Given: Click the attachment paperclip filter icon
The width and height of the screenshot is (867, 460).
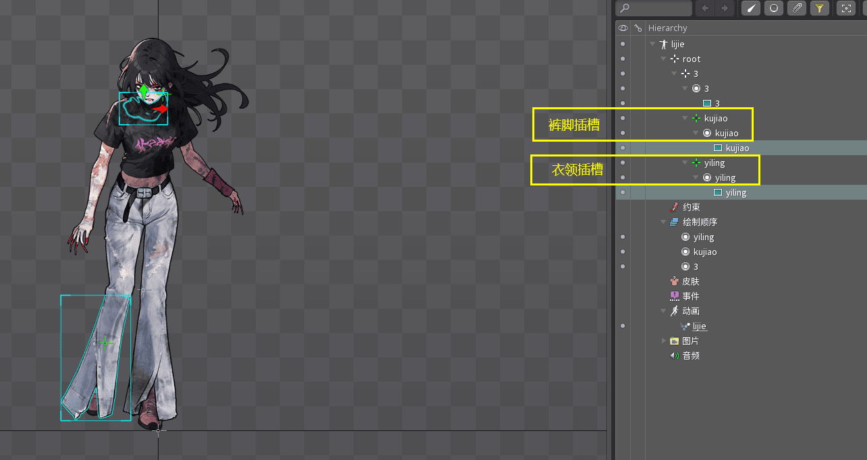Looking at the screenshot, I should coord(797,8).
